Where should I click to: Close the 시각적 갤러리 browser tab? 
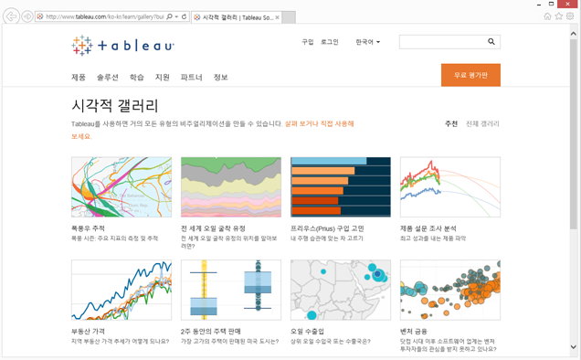[277, 17]
